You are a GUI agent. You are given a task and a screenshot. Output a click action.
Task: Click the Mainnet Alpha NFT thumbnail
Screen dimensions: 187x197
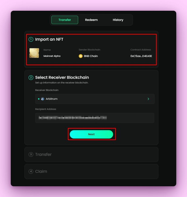[34, 53]
